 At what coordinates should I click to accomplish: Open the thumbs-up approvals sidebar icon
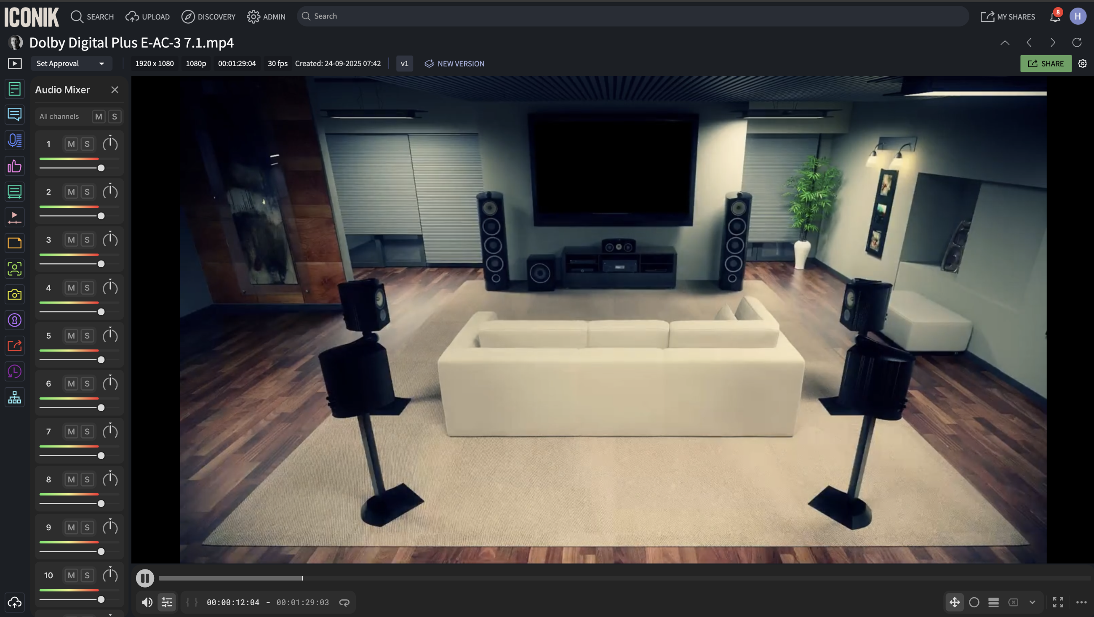pyautogui.click(x=14, y=166)
